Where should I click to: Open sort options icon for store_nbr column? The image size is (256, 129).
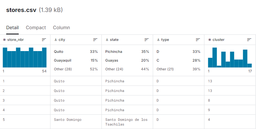pyautogui.click(x=44, y=40)
